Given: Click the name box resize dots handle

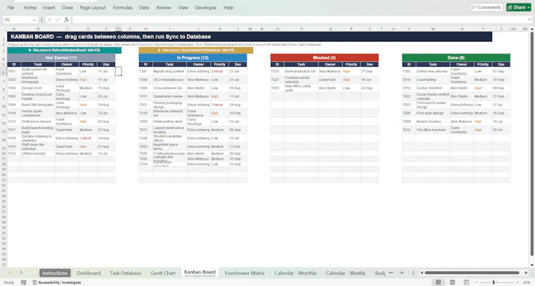Looking at the screenshot, I should (x=41, y=20).
